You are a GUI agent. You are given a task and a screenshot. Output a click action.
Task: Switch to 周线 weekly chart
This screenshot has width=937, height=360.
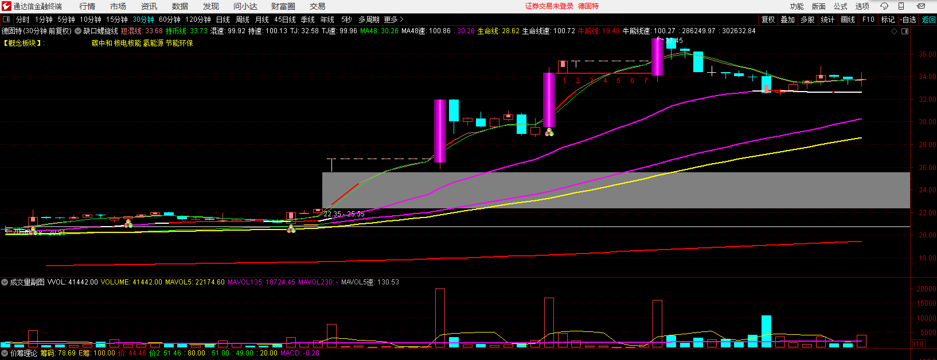tap(243, 19)
